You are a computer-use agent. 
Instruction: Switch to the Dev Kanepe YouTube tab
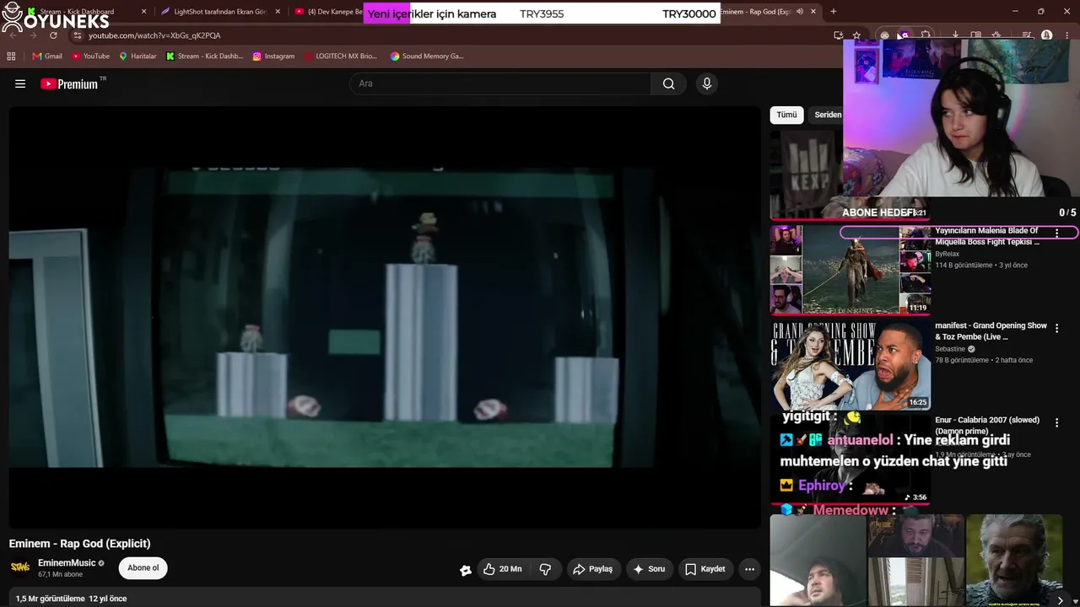327,12
